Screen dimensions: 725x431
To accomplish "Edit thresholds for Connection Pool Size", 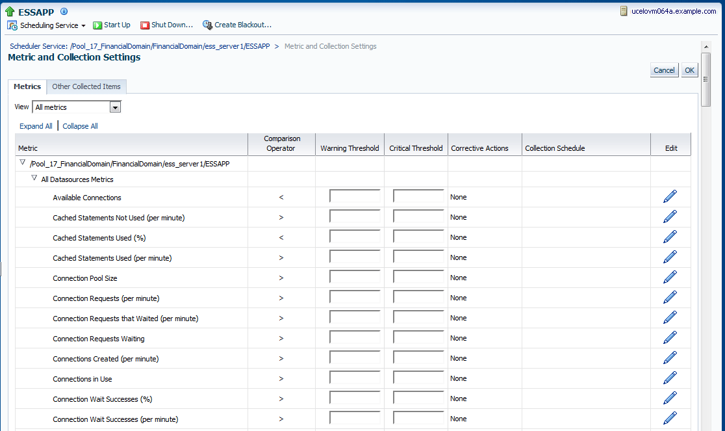I will (670, 276).
